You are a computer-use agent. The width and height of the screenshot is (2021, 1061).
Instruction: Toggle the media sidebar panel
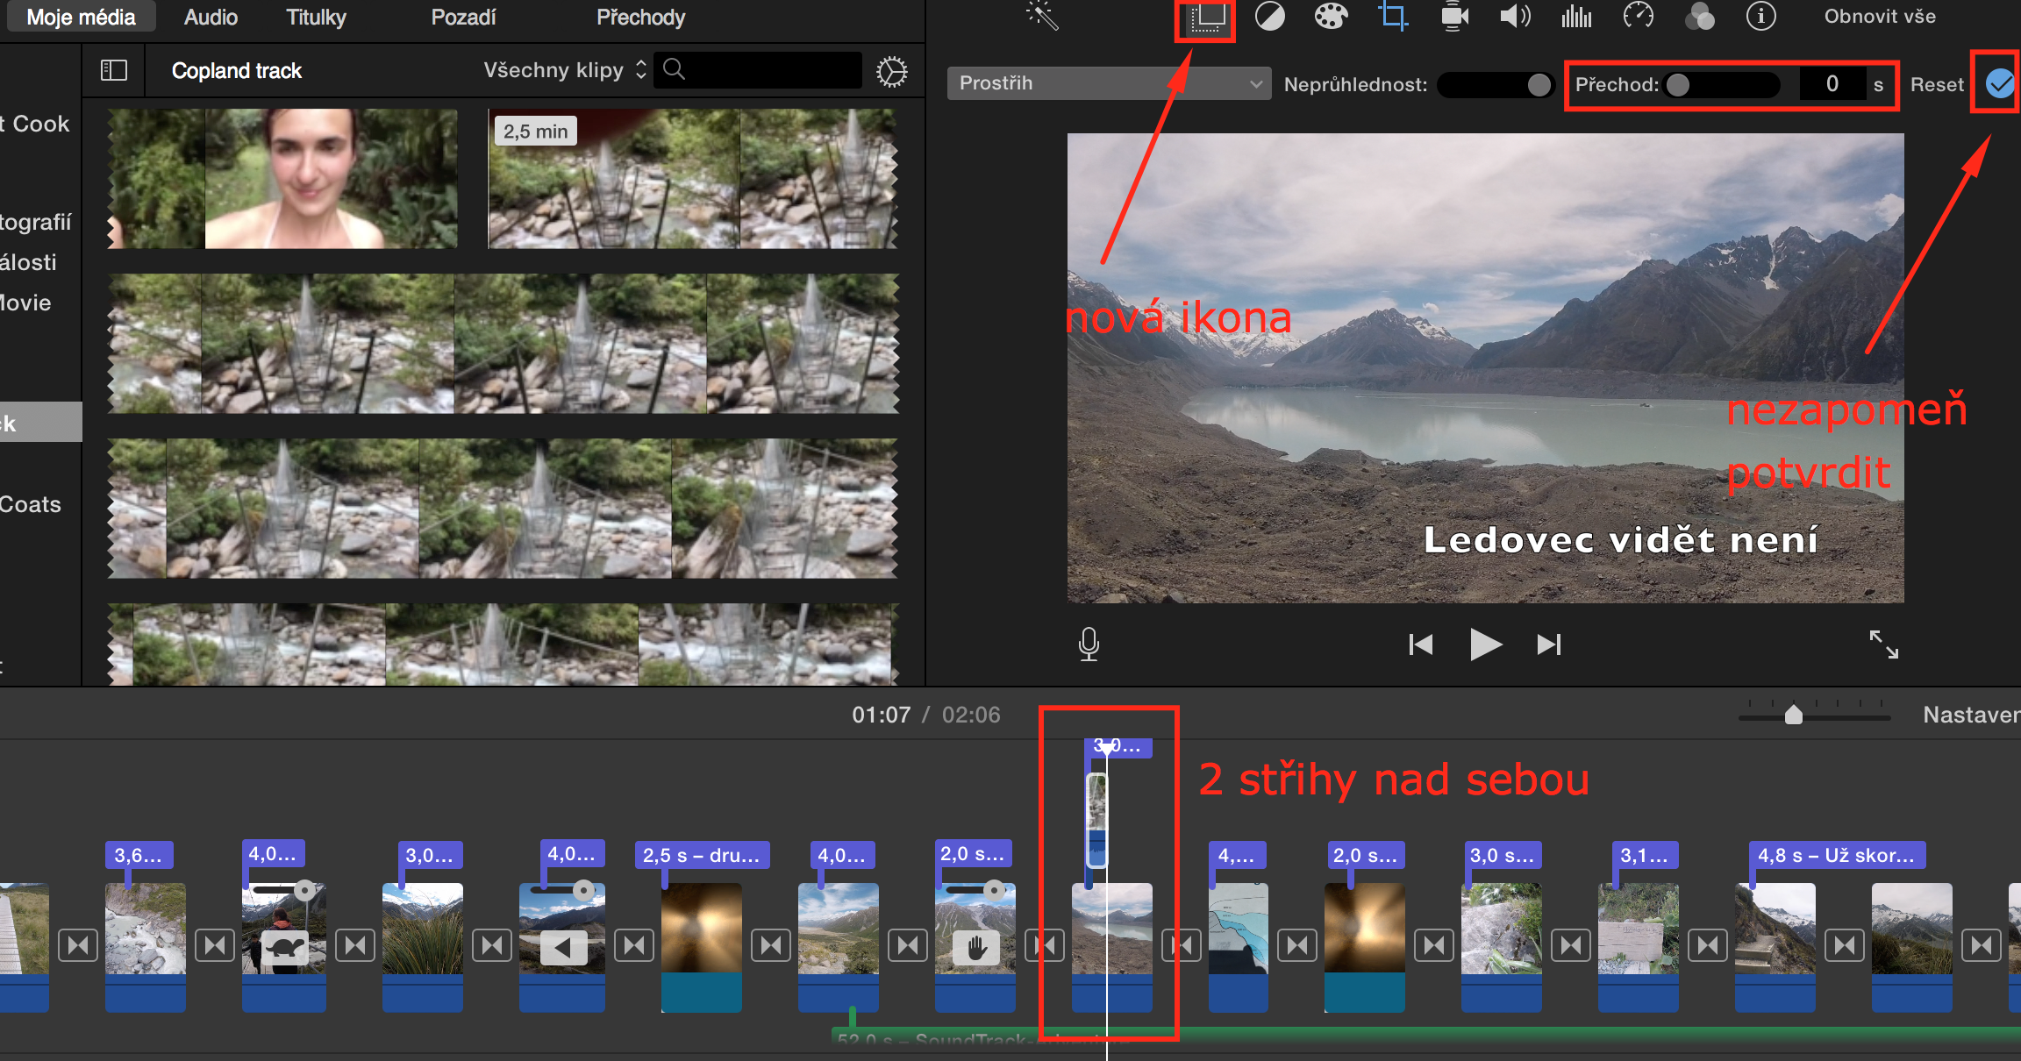click(x=113, y=70)
